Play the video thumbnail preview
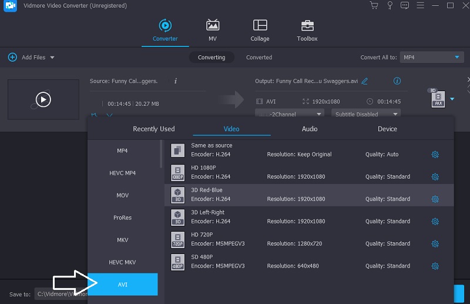This screenshot has width=470, height=304. point(43,99)
